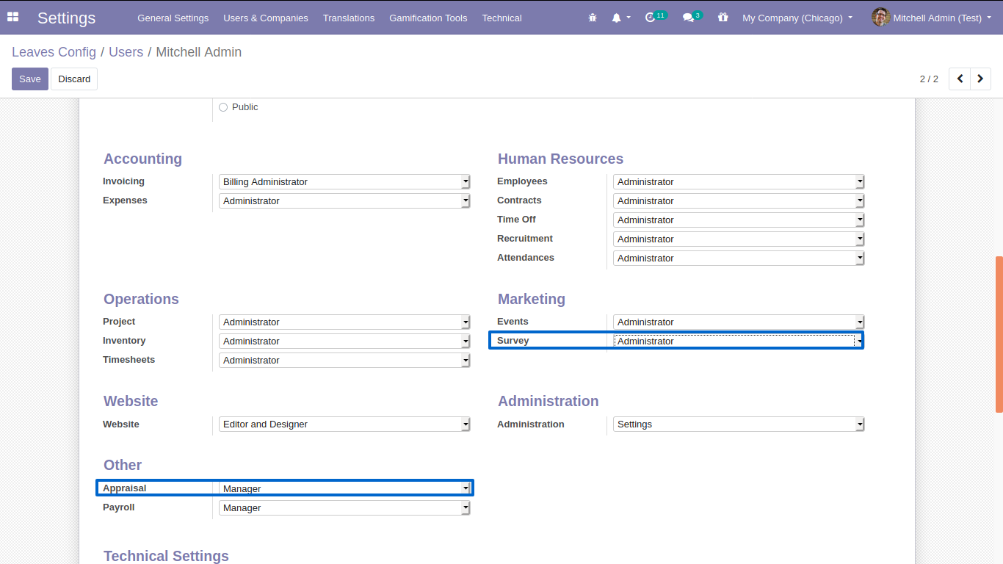Open My Company (Chicago) switcher
1003x564 pixels.
797,18
